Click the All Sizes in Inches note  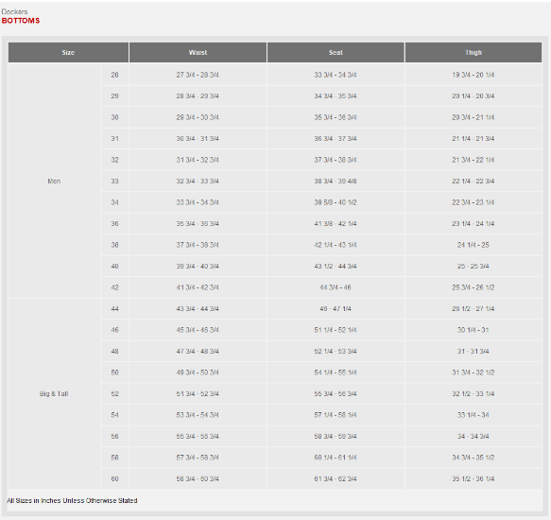pyautogui.click(x=72, y=500)
